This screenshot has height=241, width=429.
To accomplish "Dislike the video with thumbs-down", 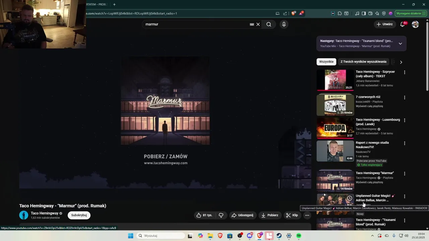I will (221, 215).
